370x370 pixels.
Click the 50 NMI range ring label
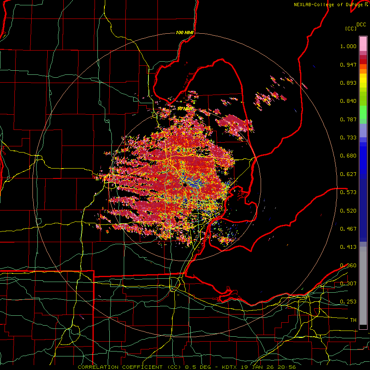[x=185, y=109]
